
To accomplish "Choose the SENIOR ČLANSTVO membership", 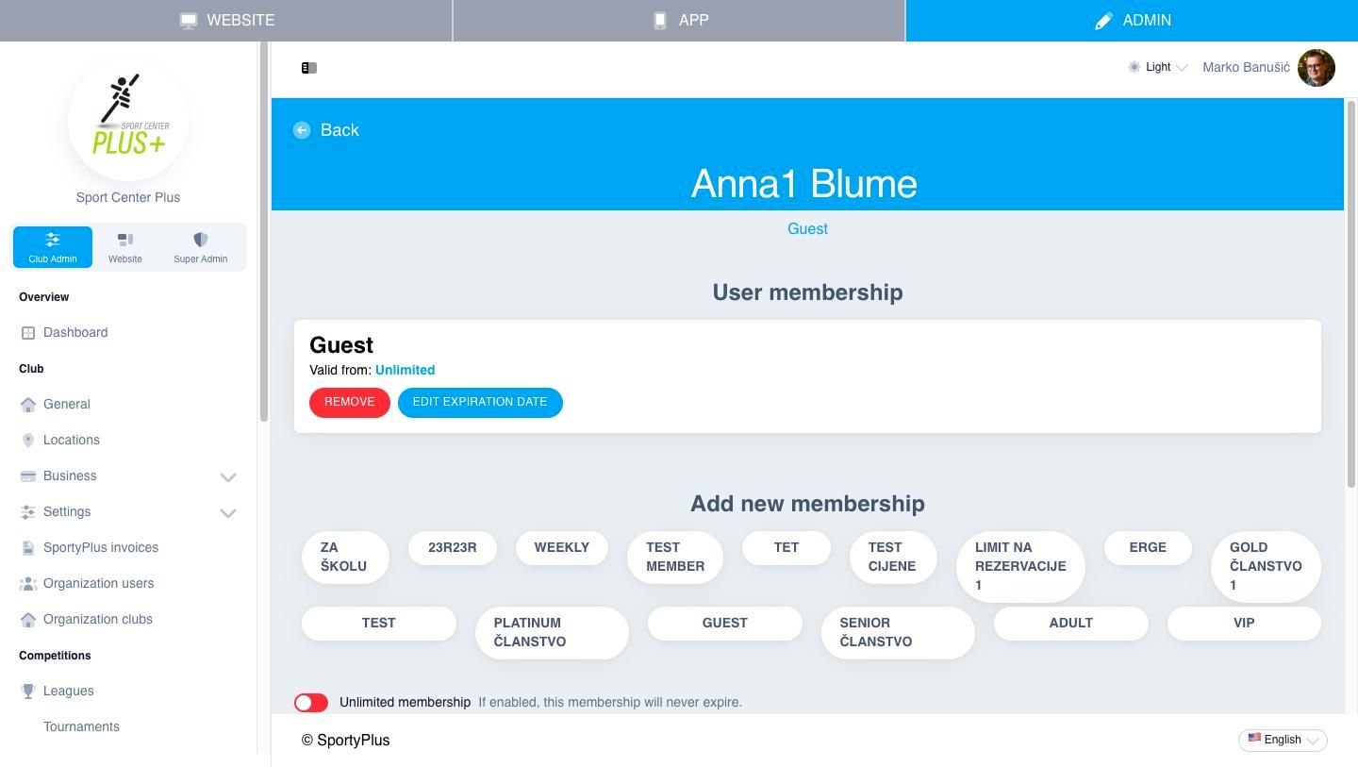I will [898, 633].
